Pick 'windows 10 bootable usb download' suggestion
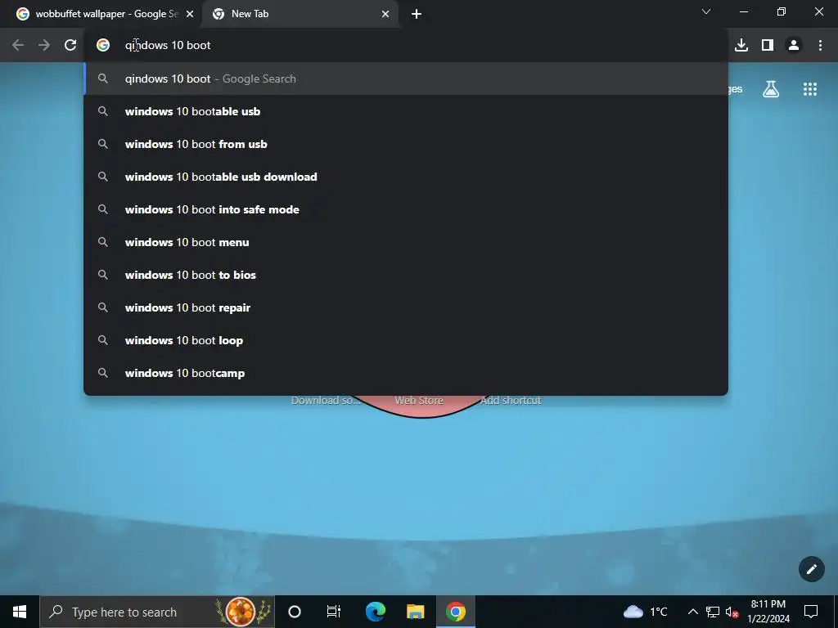The image size is (838, 628). click(406, 177)
